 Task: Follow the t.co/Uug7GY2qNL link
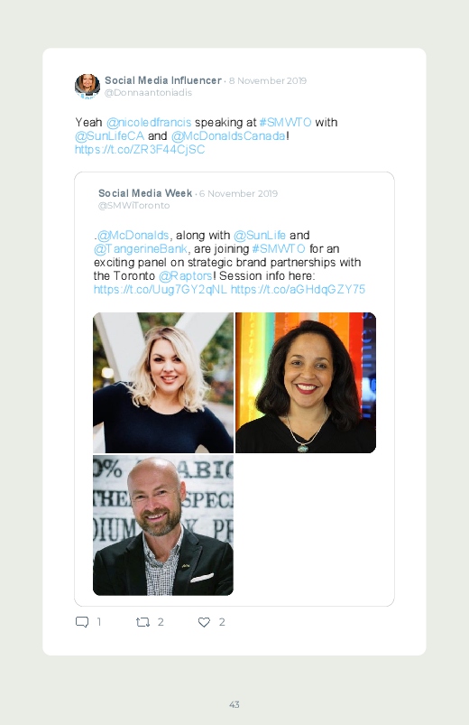tap(161, 290)
